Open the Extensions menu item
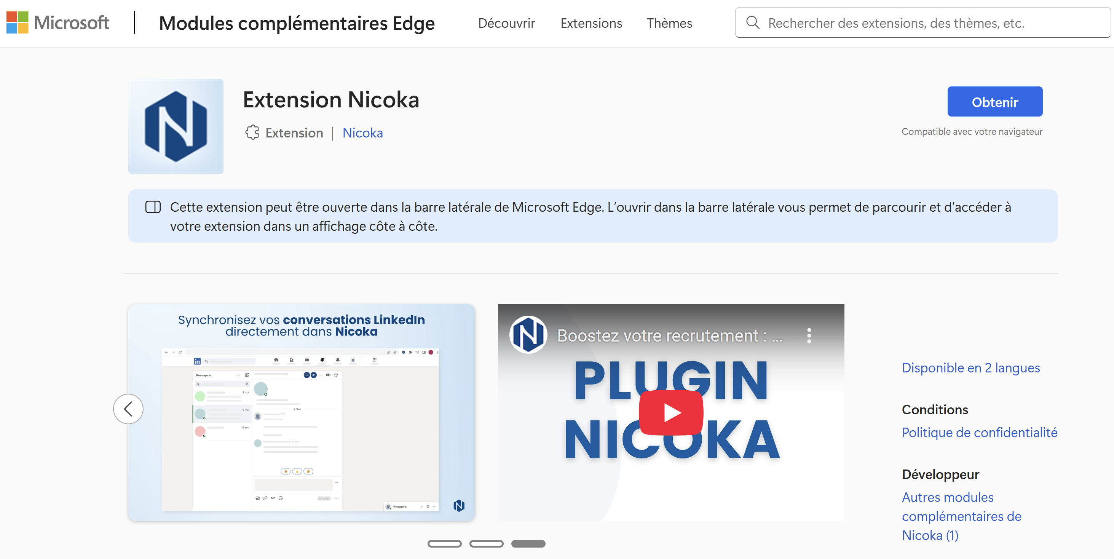The width and height of the screenshot is (1114, 559). 591,23
